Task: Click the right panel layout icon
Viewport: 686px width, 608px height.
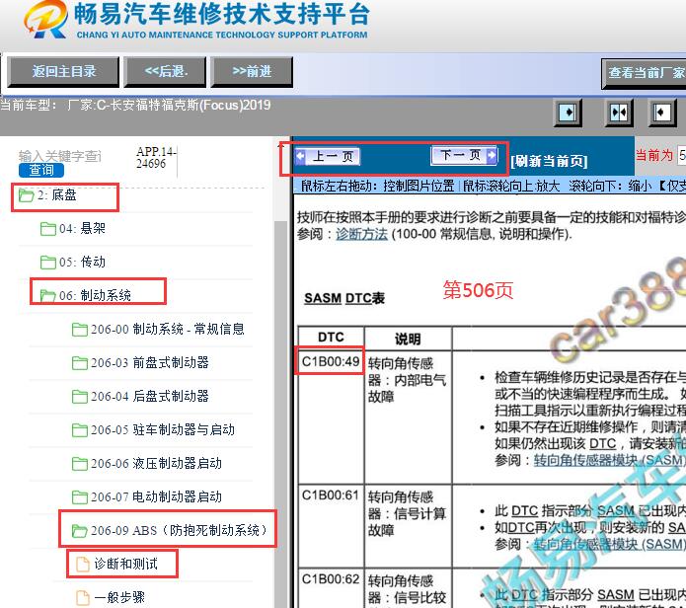Action: point(661,113)
